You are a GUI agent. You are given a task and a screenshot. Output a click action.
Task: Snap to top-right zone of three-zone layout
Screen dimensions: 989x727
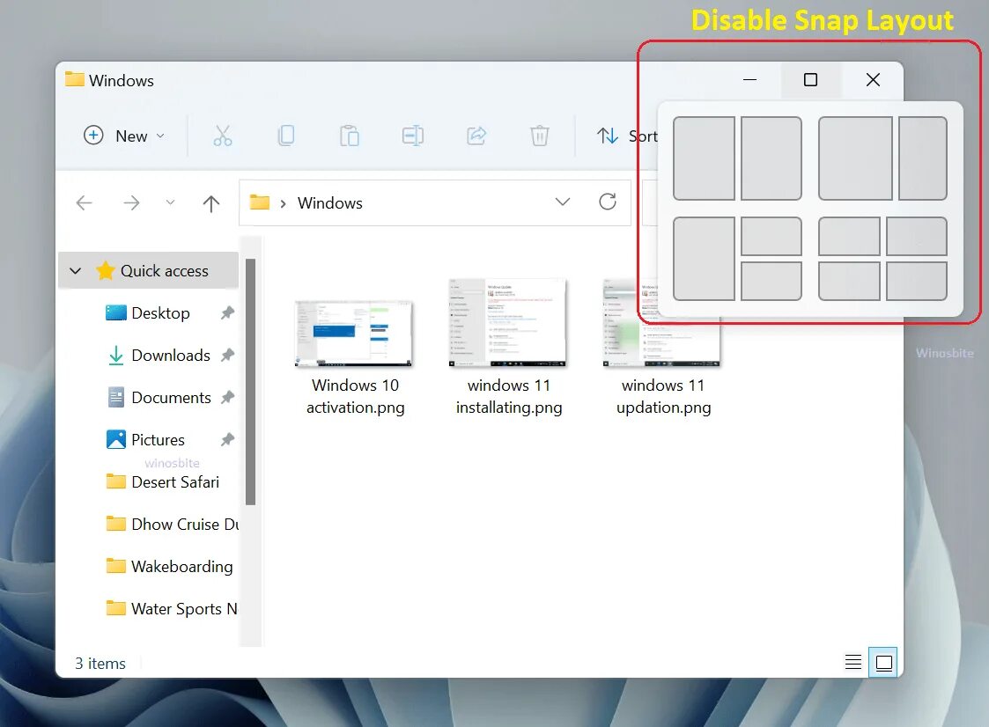(x=771, y=237)
